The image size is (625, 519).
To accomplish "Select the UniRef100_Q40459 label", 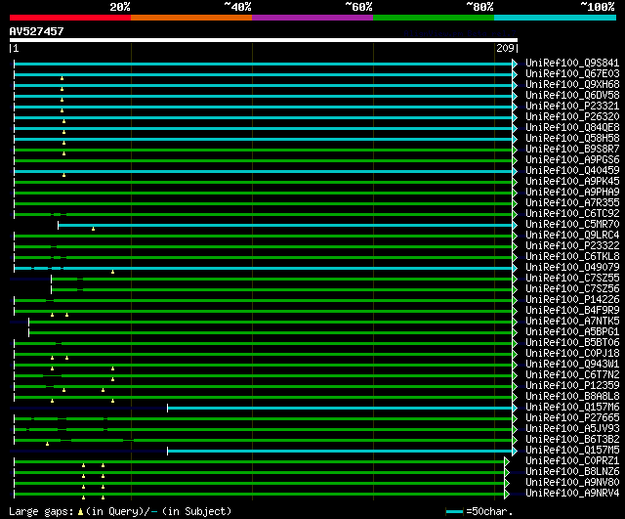I will [572, 170].
